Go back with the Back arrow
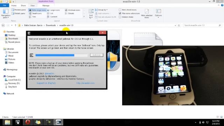The width and height of the screenshot is (224, 126). tap(3, 26)
